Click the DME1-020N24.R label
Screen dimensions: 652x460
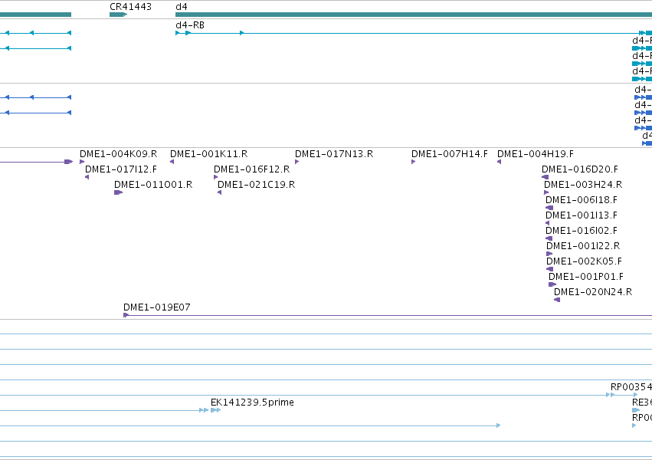[593, 292]
